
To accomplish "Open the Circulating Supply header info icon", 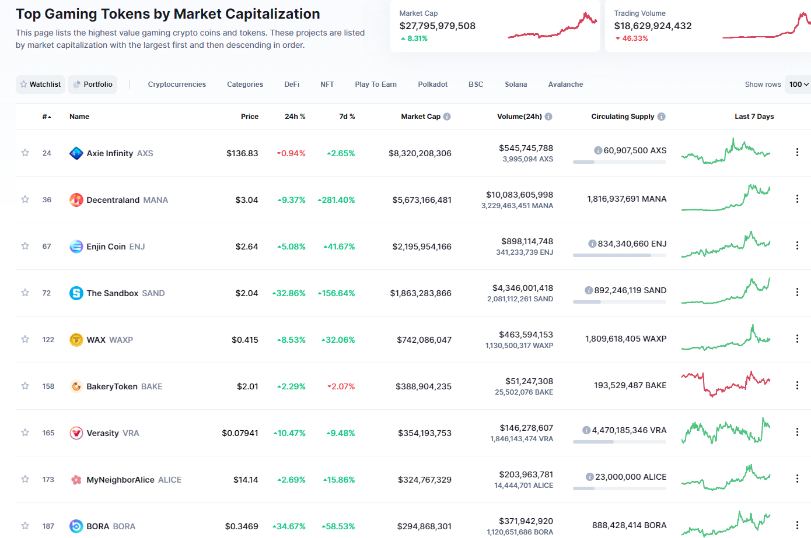I will pyautogui.click(x=661, y=117).
